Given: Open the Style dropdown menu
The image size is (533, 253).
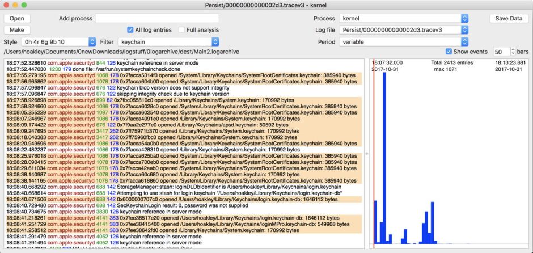Looking at the screenshot, I should point(92,42).
